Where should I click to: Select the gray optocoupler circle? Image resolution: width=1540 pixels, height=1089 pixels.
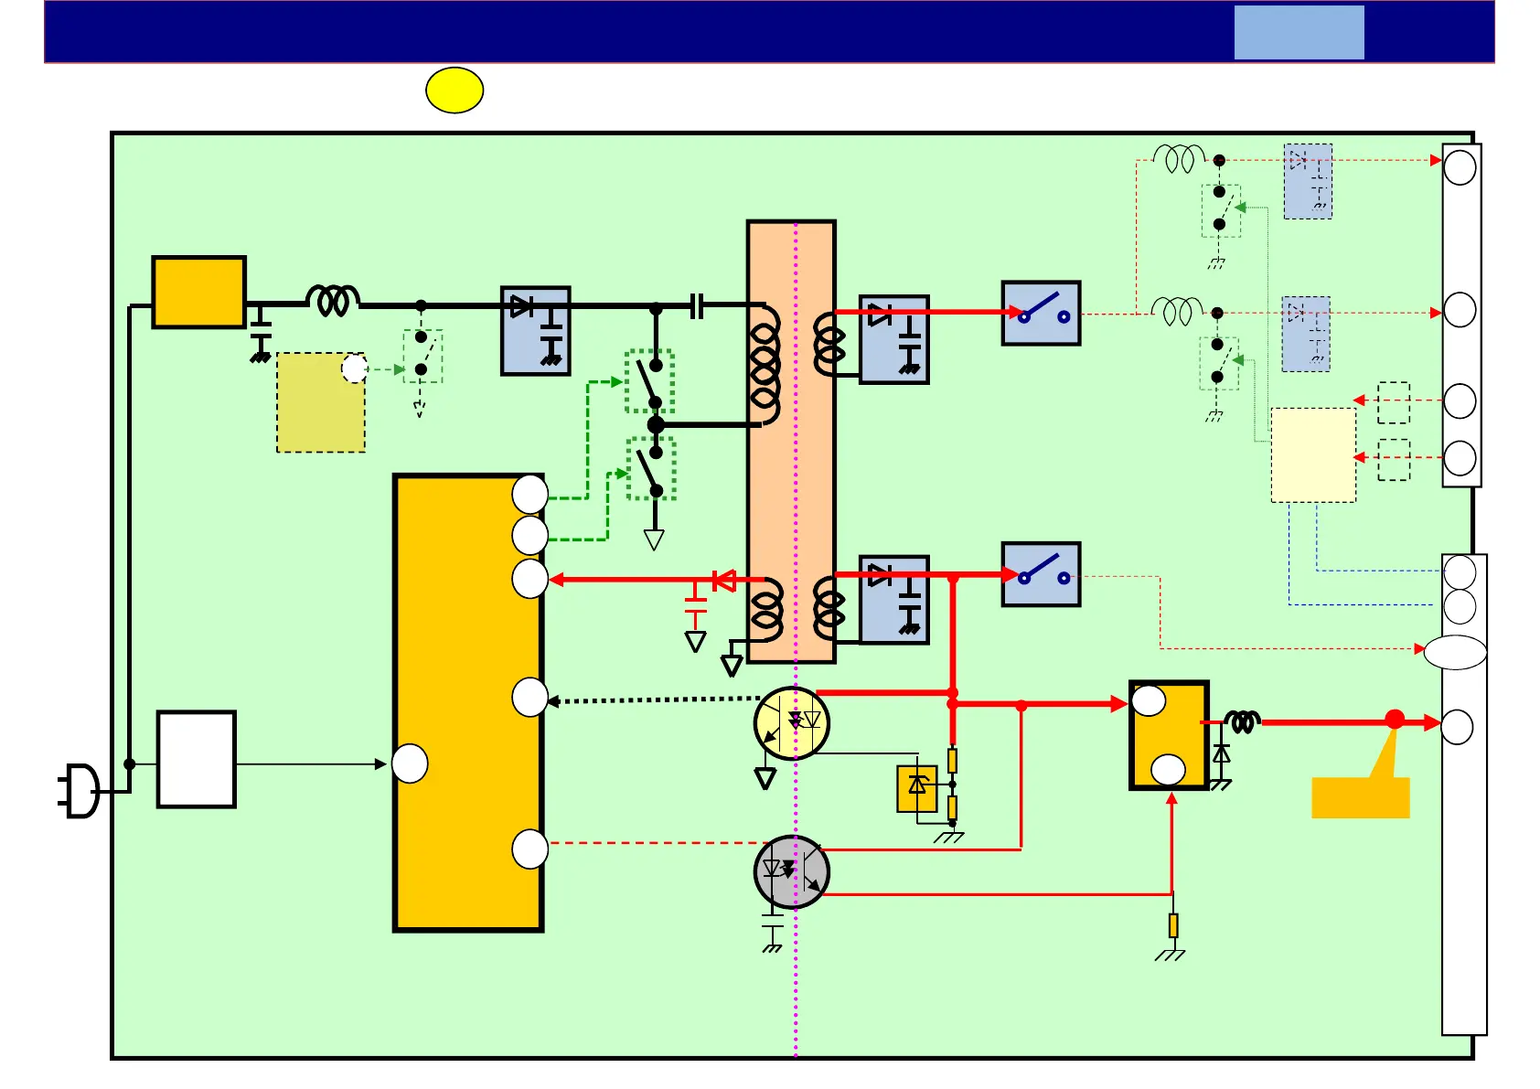coord(792,872)
